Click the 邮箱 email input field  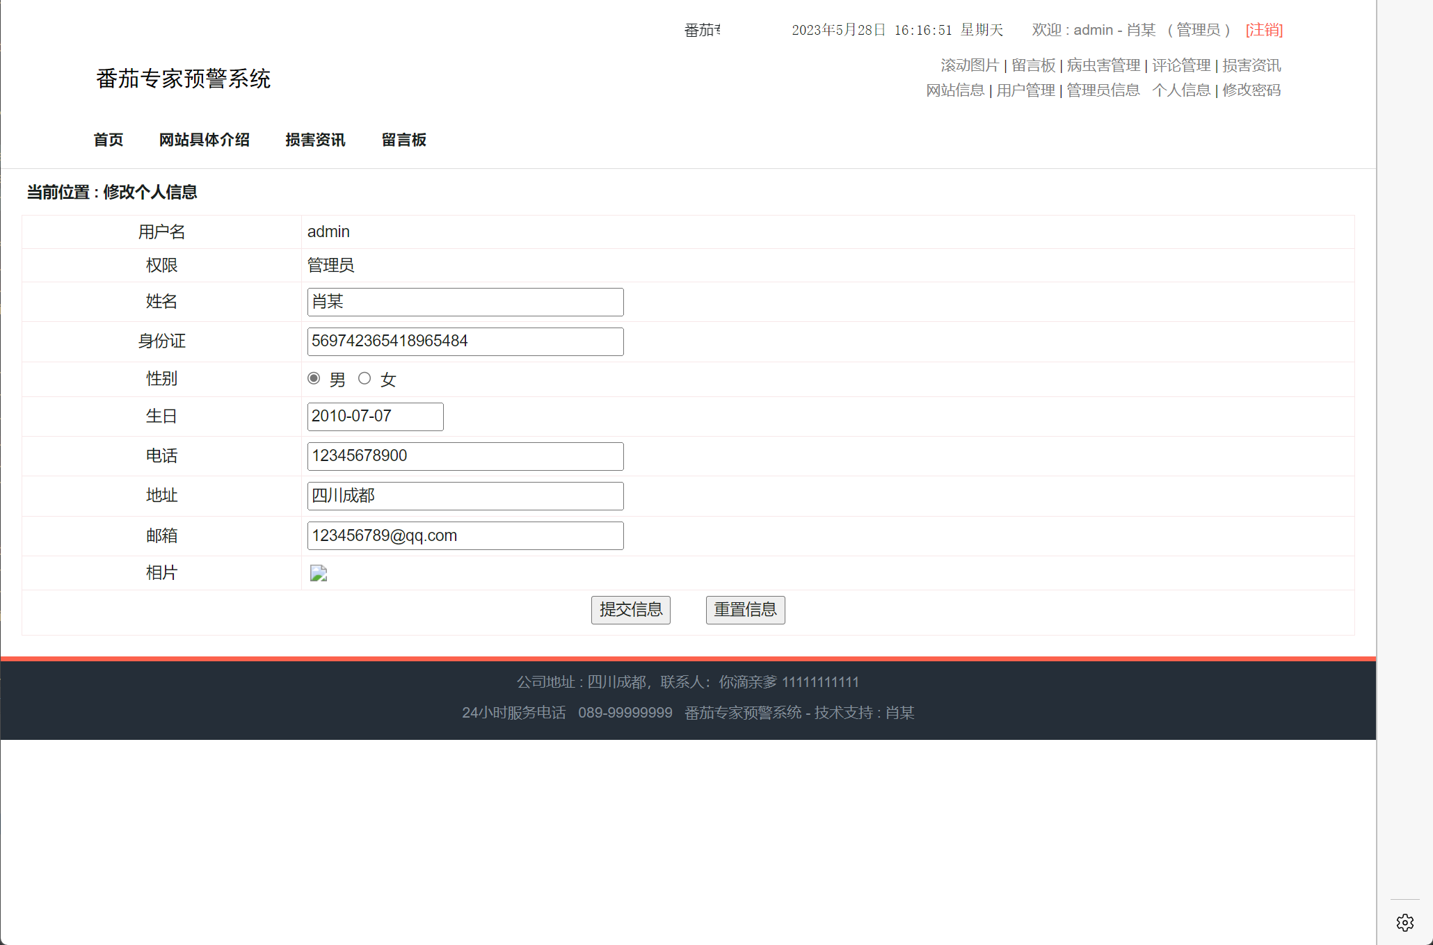[465, 535]
